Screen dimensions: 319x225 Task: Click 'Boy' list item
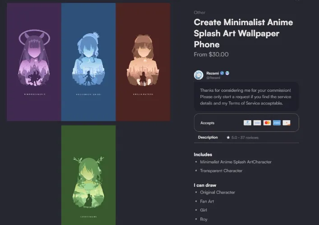pyautogui.click(x=203, y=219)
